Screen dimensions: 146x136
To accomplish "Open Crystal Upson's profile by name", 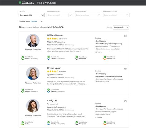I will tap(54, 68).
